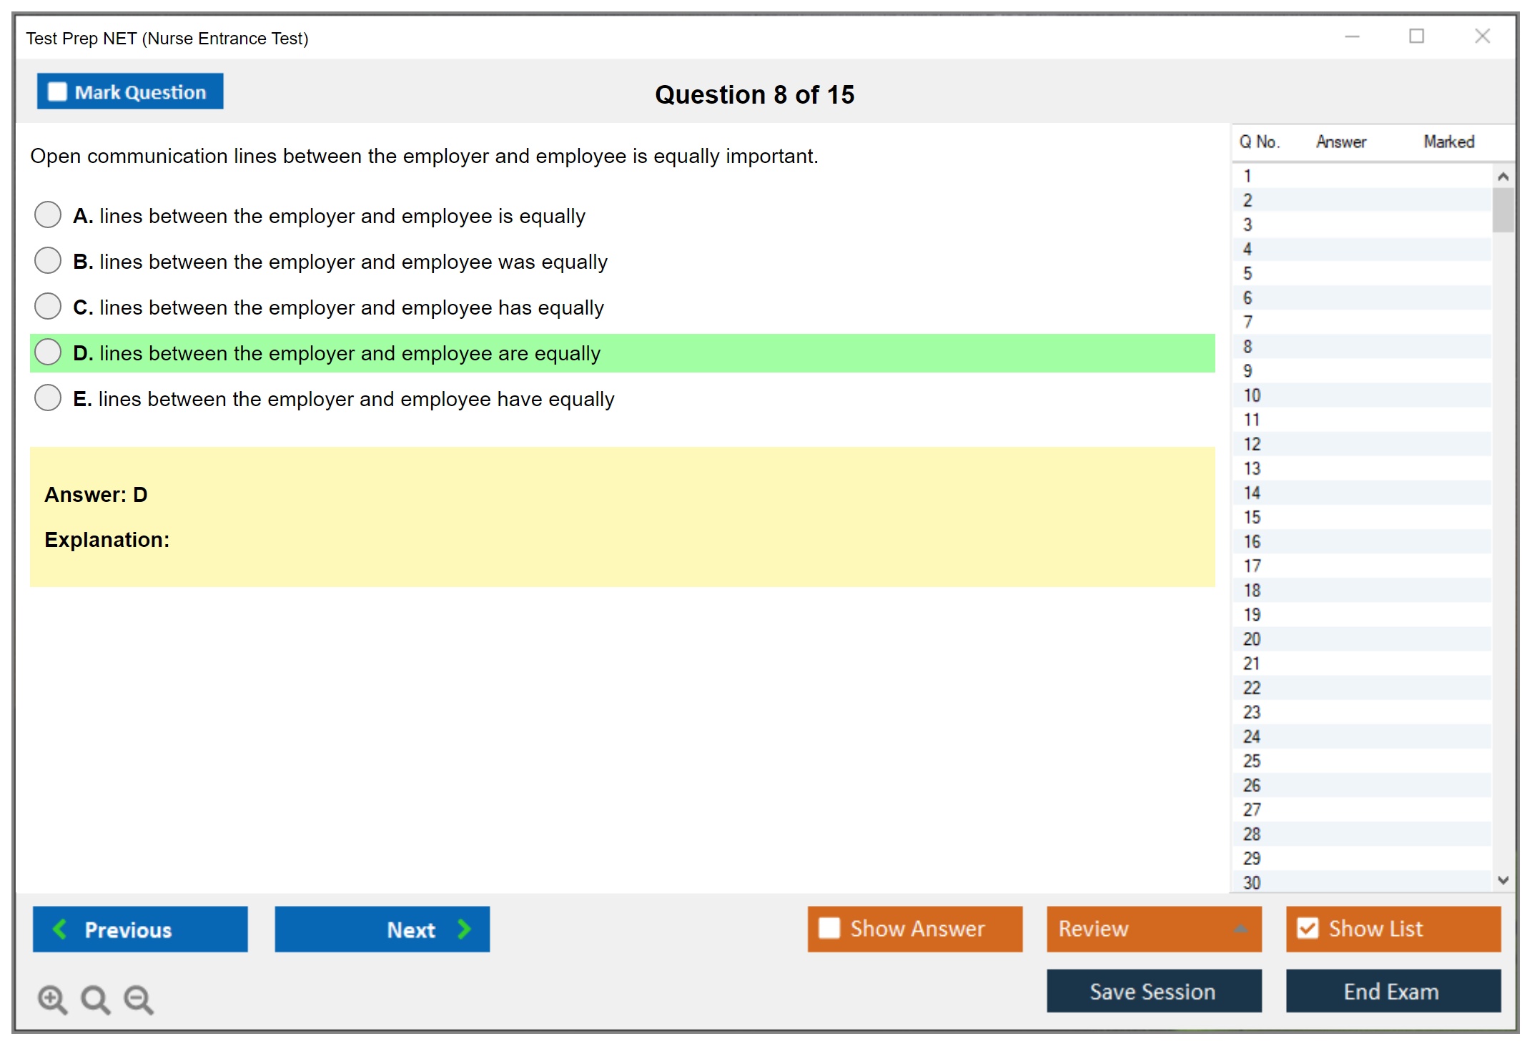Image resolution: width=1537 pixels, height=1051 pixels.
Task: Select answer option A radio button
Action: click(x=48, y=214)
